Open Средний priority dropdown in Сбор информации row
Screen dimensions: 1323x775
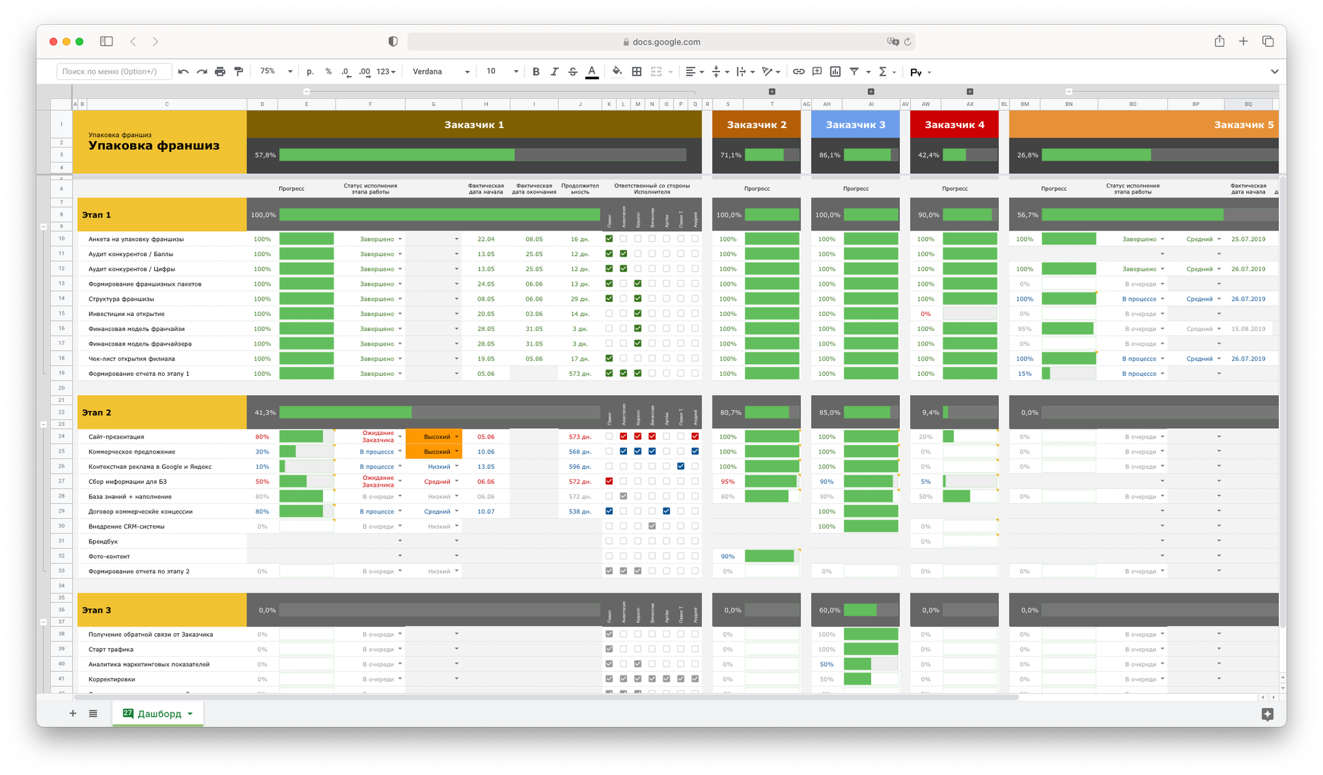(x=456, y=481)
